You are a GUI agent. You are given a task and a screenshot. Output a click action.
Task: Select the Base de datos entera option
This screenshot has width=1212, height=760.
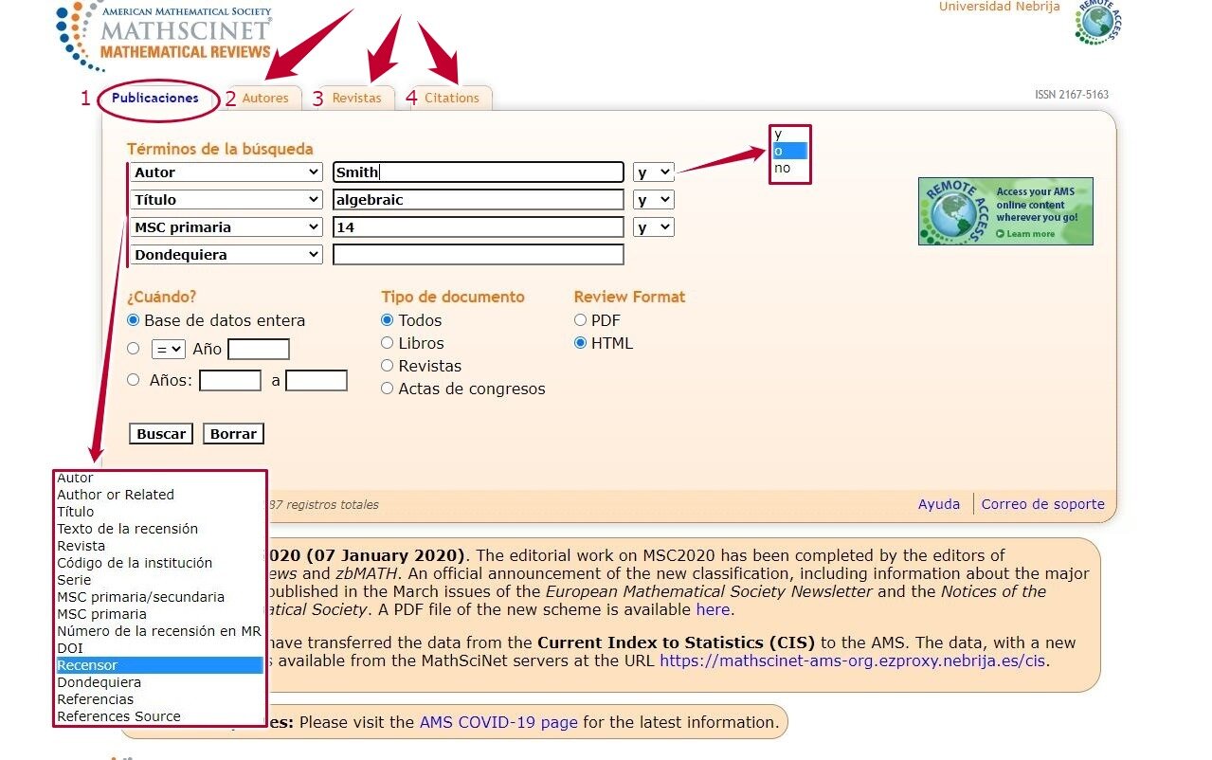pos(134,320)
